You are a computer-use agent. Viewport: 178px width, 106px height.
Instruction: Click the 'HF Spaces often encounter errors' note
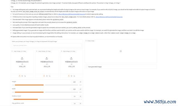(x=36, y=36)
